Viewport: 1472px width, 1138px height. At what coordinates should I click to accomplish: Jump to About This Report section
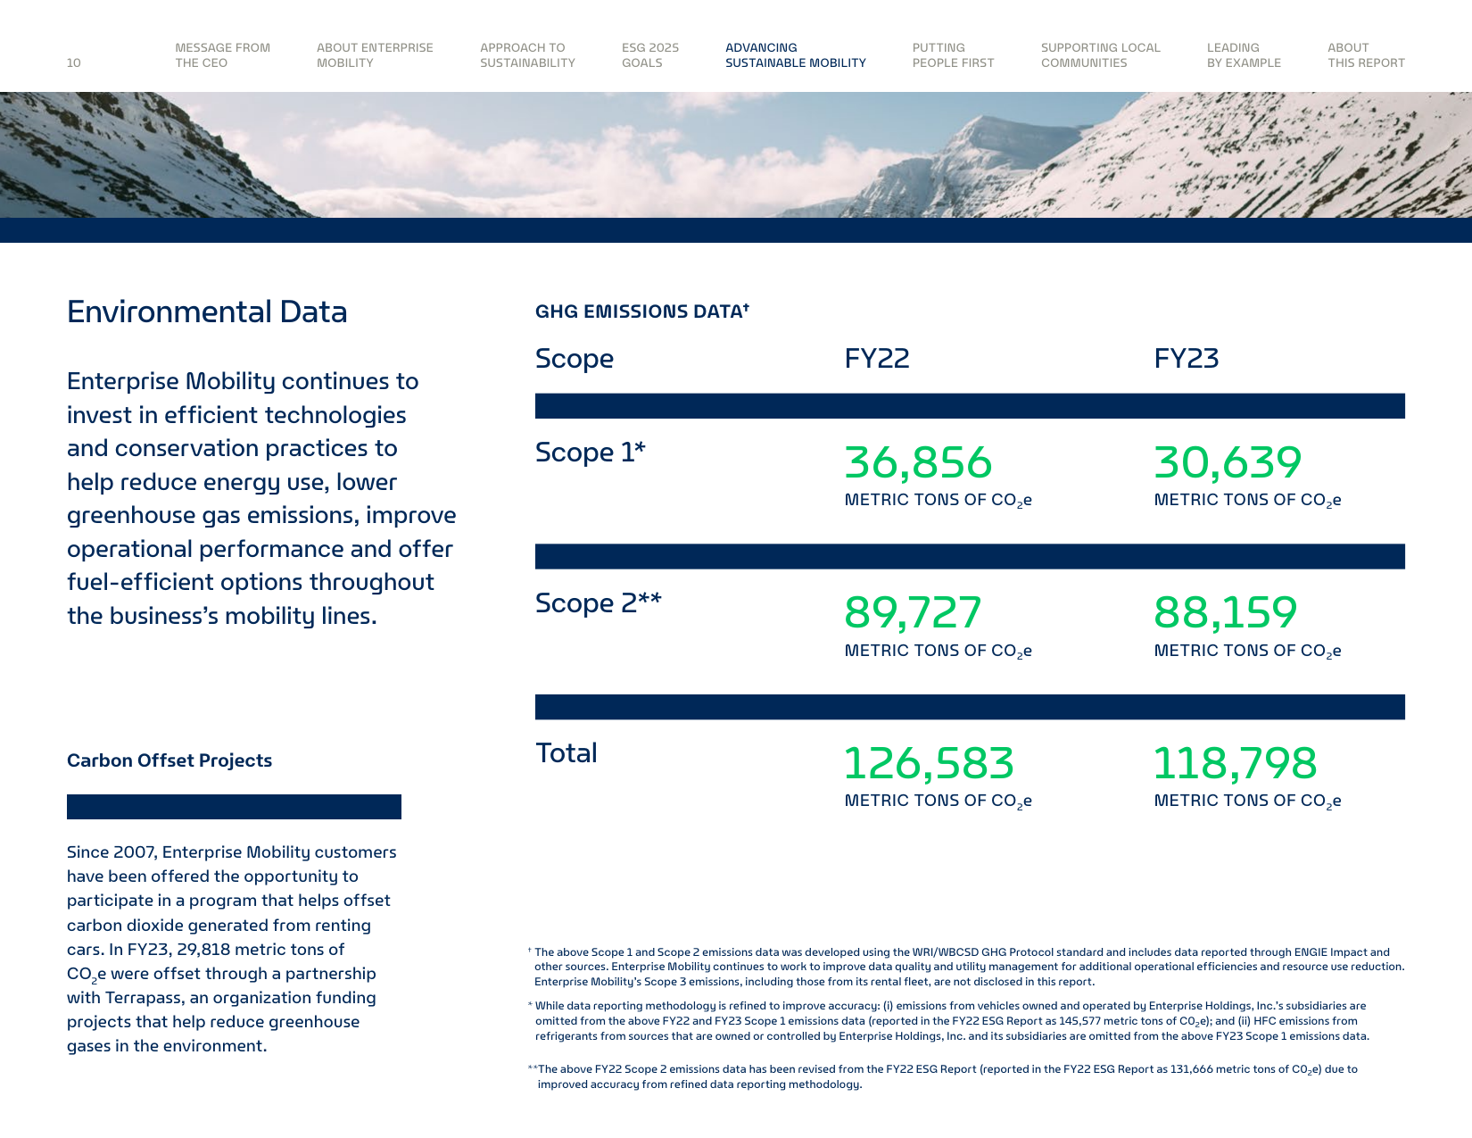click(x=1366, y=55)
